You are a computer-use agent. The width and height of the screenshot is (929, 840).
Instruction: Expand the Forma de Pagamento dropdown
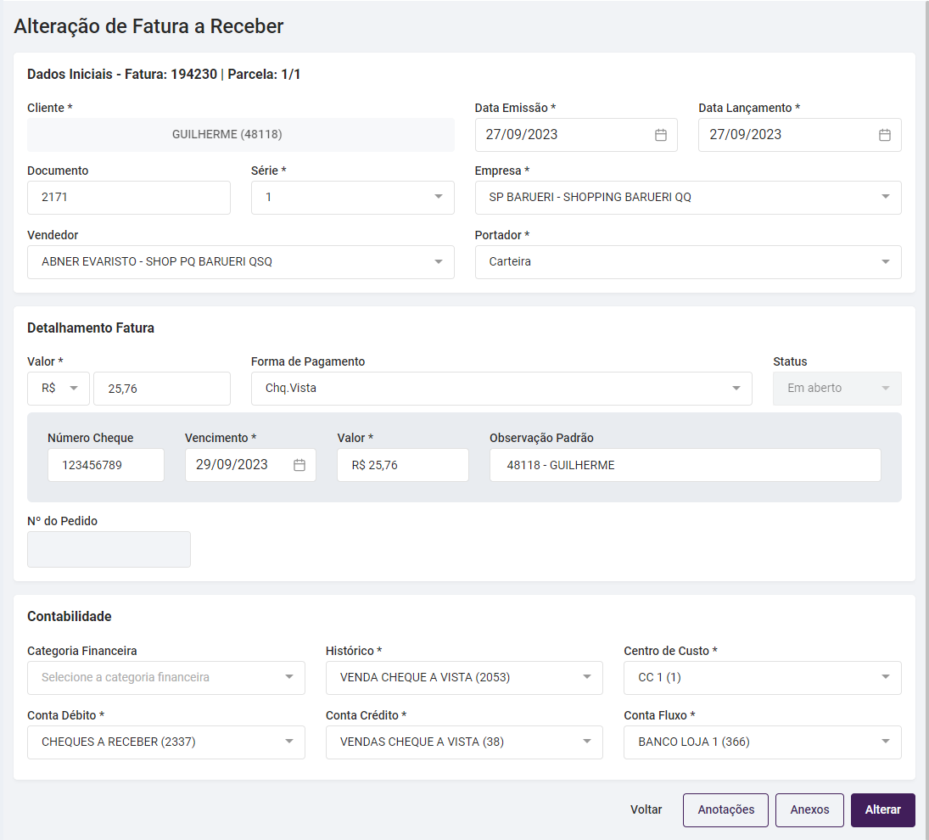736,389
